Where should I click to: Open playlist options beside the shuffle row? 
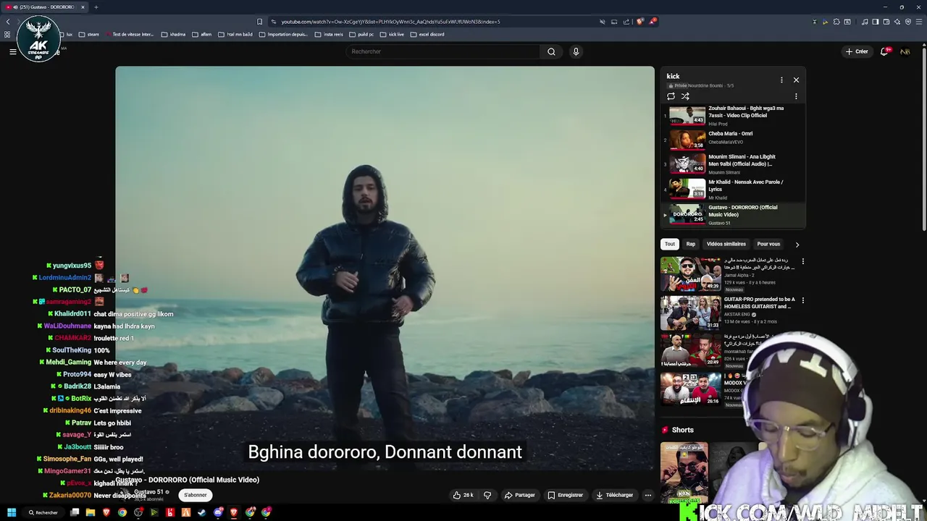pyautogui.click(x=796, y=96)
